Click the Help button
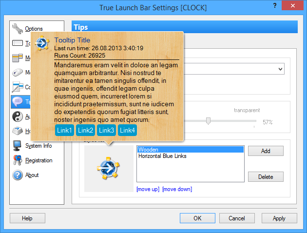Image resolution: width=307 pixels, height=233 pixels. click(27, 218)
